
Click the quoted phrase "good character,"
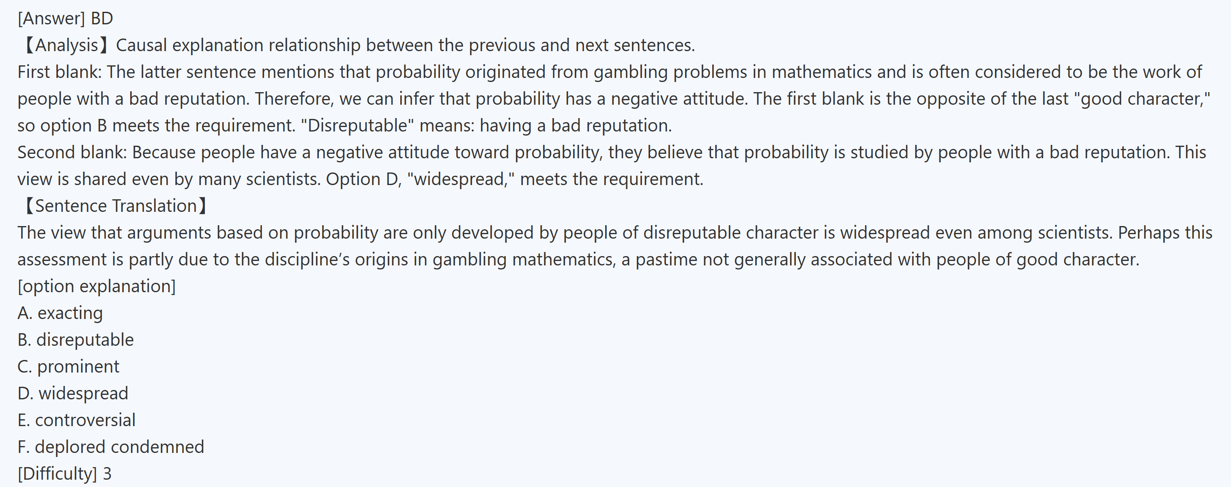coord(1145,99)
